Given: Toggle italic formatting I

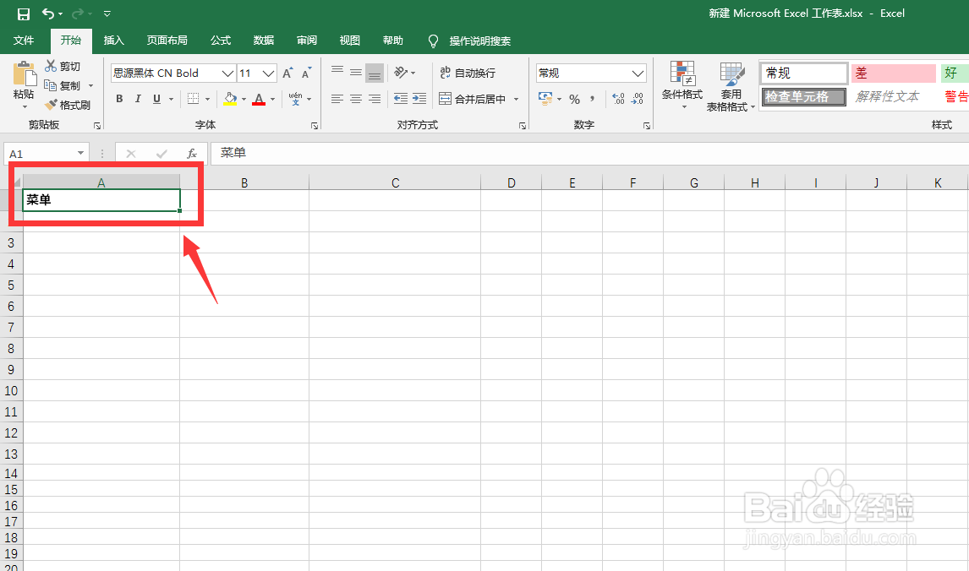Looking at the screenshot, I should coord(138,99).
